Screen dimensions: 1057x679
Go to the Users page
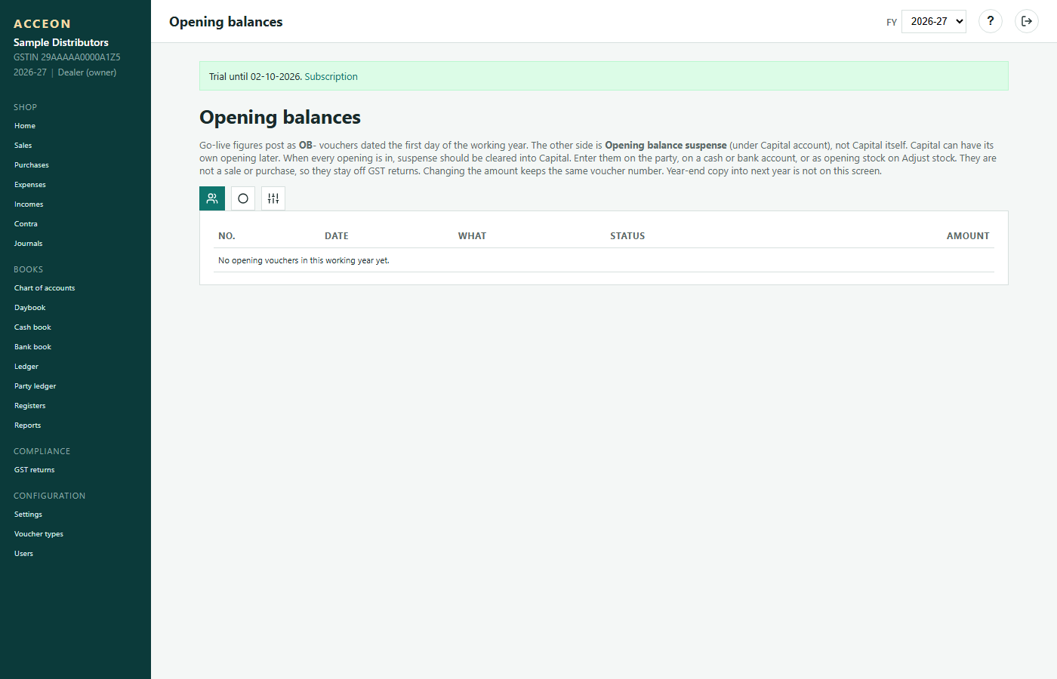click(x=24, y=554)
